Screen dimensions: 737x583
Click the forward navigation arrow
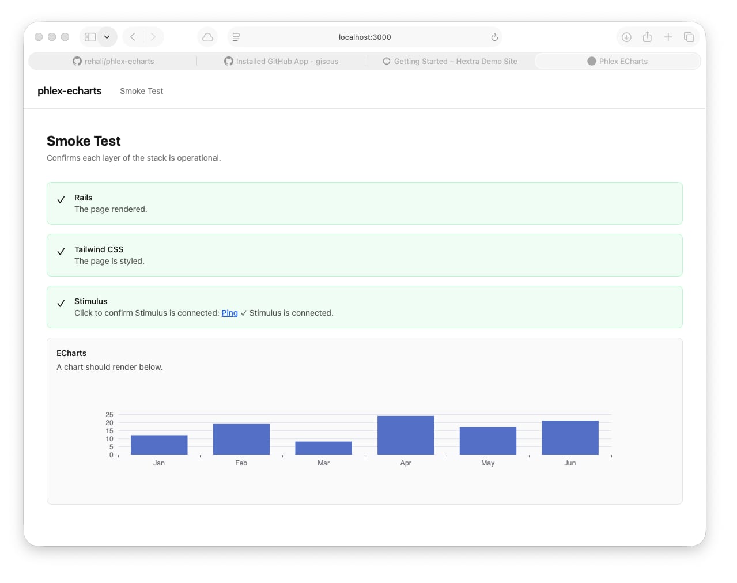153,37
